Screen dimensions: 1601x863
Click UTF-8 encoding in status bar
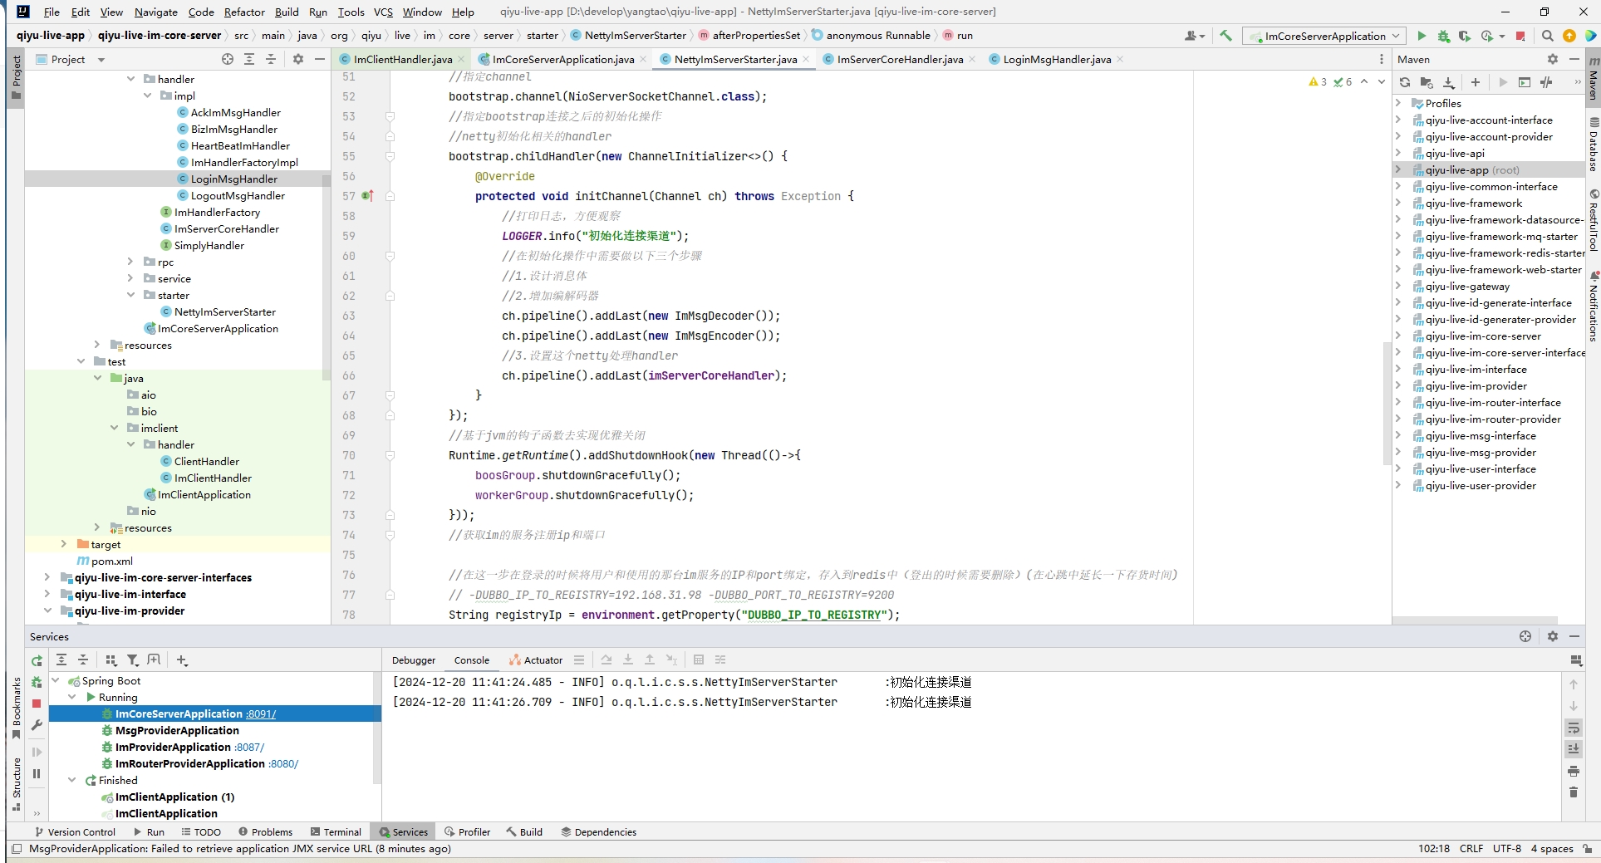[x=1506, y=849]
